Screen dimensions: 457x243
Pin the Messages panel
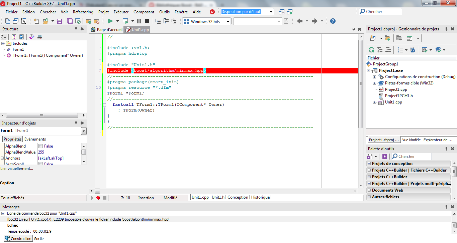[446, 207]
